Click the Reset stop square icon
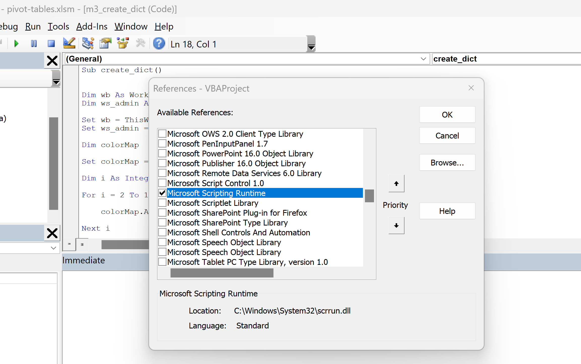This screenshot has width=581, height=364. [51, 44]
